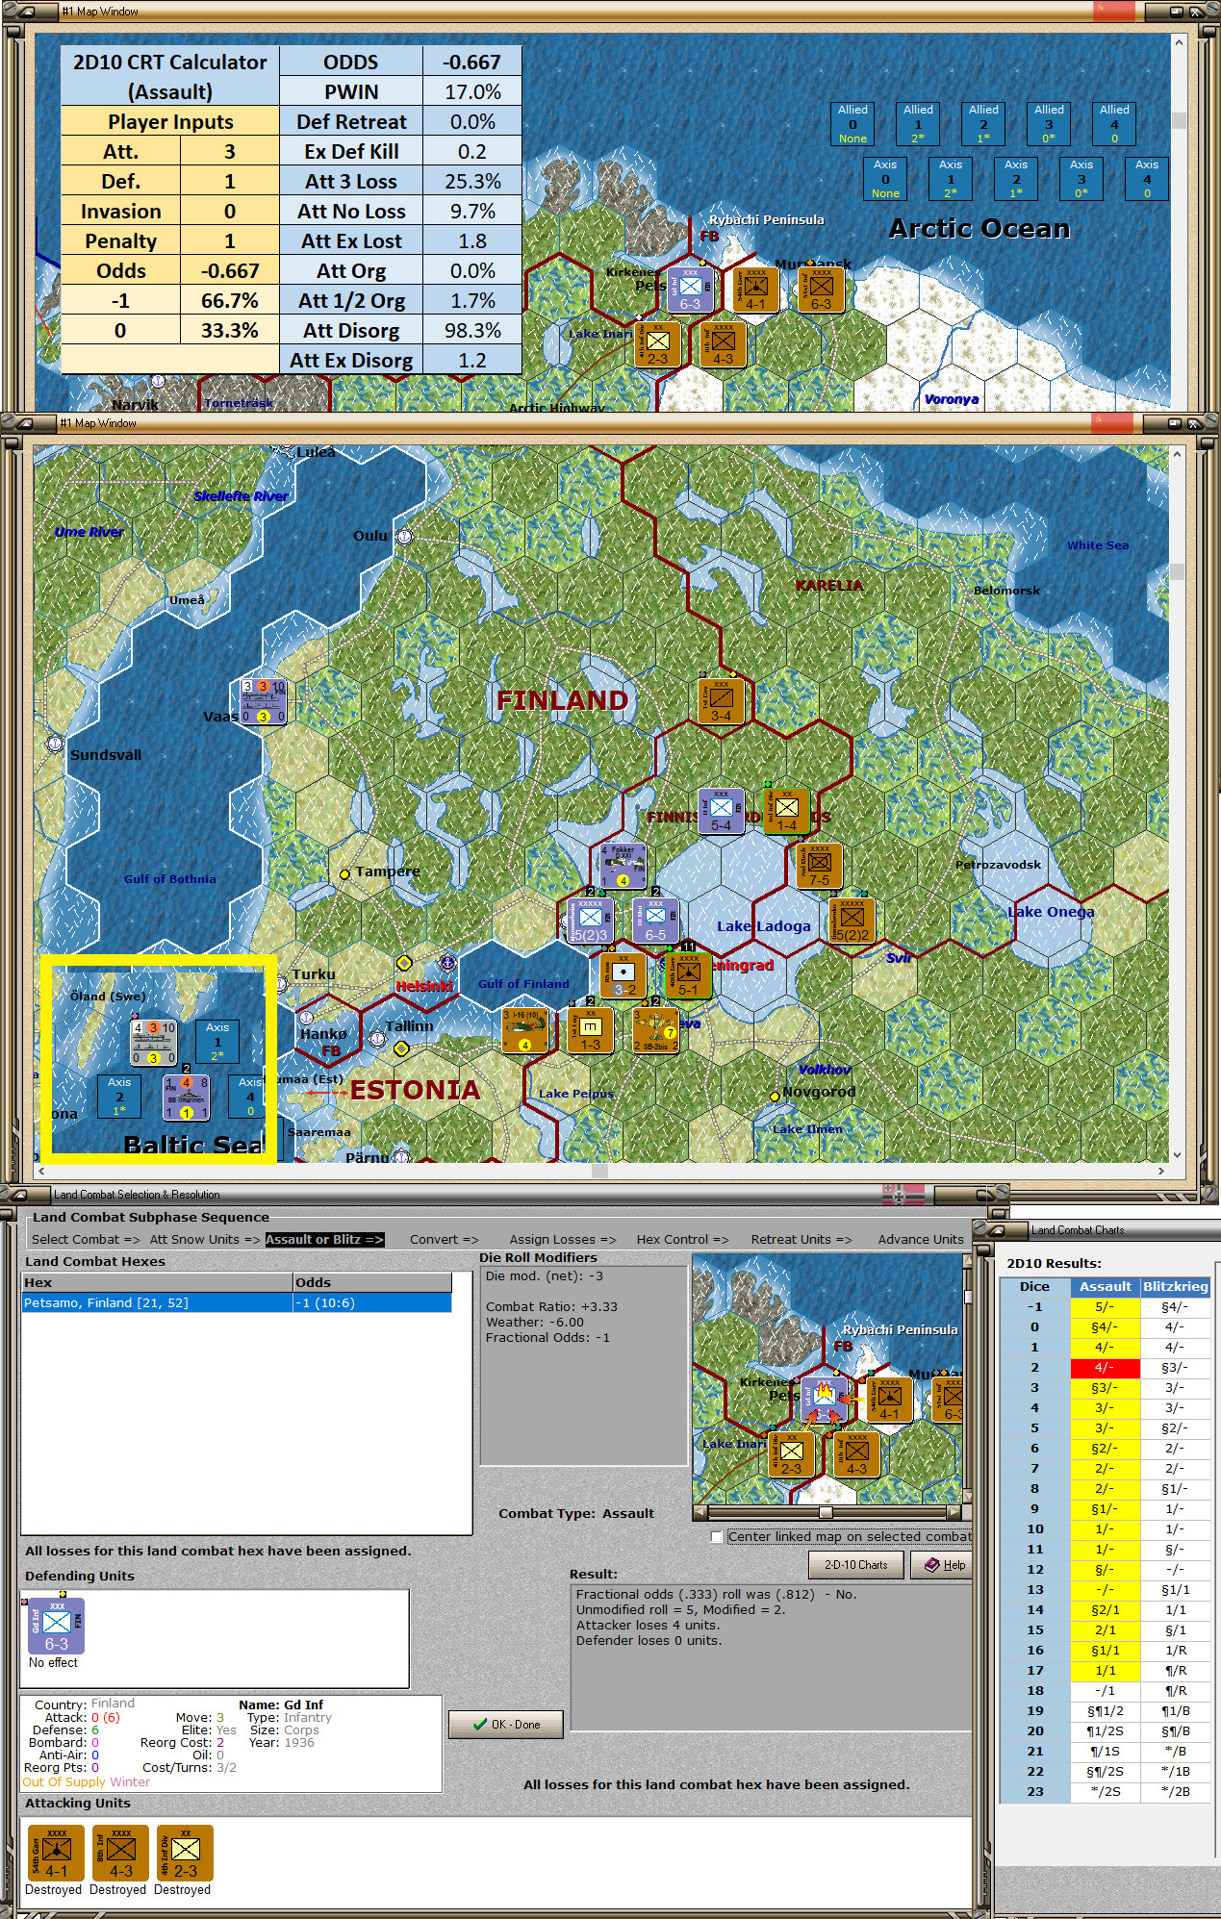Click the OK - Done button
The width and height of the screenshot is (1221, 1919).
(506, 1725)
